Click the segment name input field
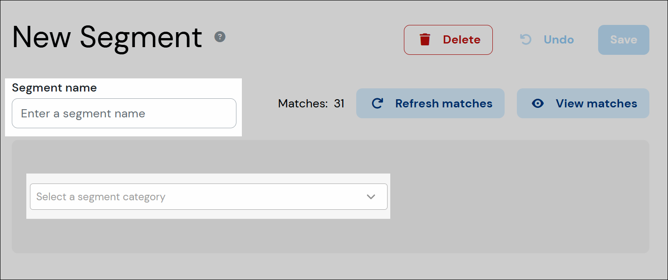668x280 pixels. coord(124,113)
